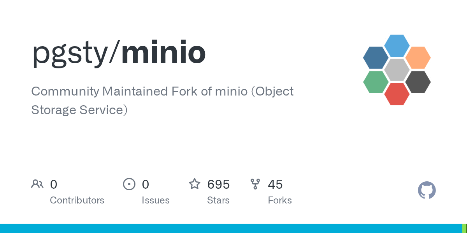Click the Contributors label
467x233 pixels.
pos(77,200)
